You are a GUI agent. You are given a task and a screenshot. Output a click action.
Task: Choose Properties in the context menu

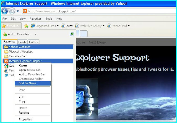(x=33, y=119)
